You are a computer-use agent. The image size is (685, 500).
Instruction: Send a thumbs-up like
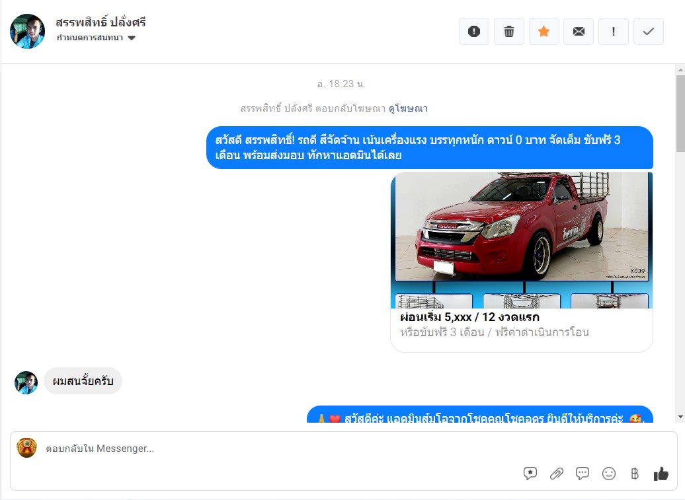point(661,474)
